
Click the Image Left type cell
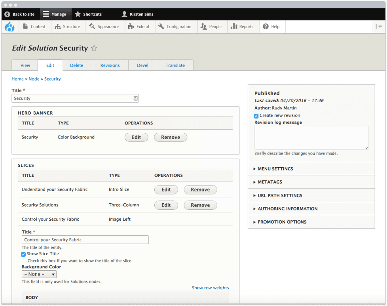120,220
